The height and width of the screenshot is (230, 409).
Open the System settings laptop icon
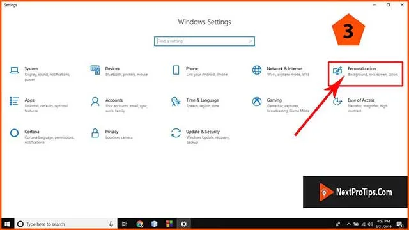[x=14, y=70]
